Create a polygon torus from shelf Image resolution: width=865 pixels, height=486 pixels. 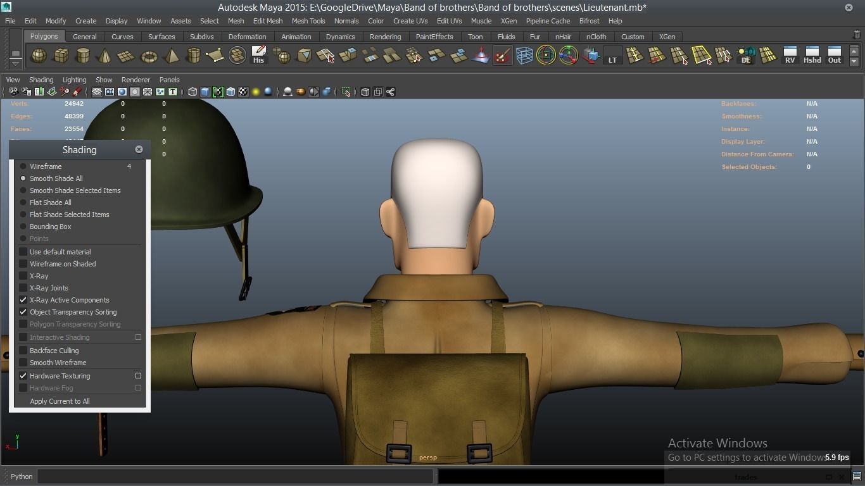tap(149, 56)
